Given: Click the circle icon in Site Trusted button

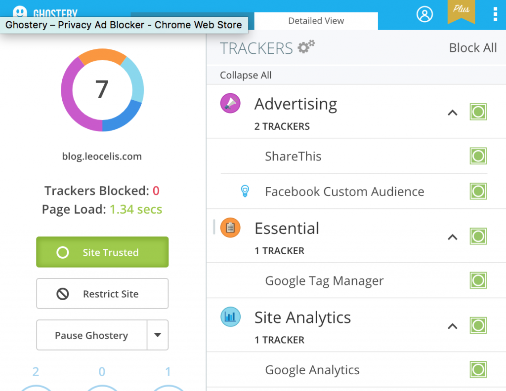Looking at the screenshot, I should [x=63, y=252].
